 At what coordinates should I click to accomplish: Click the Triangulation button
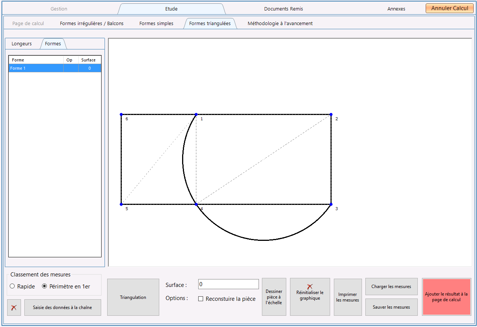pos(133,297)
